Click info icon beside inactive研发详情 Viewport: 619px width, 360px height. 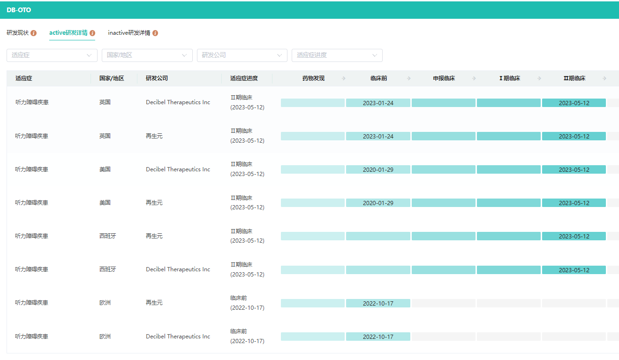point(155,33)
